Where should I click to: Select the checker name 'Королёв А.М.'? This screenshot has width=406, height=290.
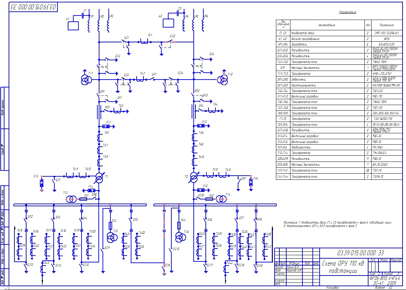295,270
